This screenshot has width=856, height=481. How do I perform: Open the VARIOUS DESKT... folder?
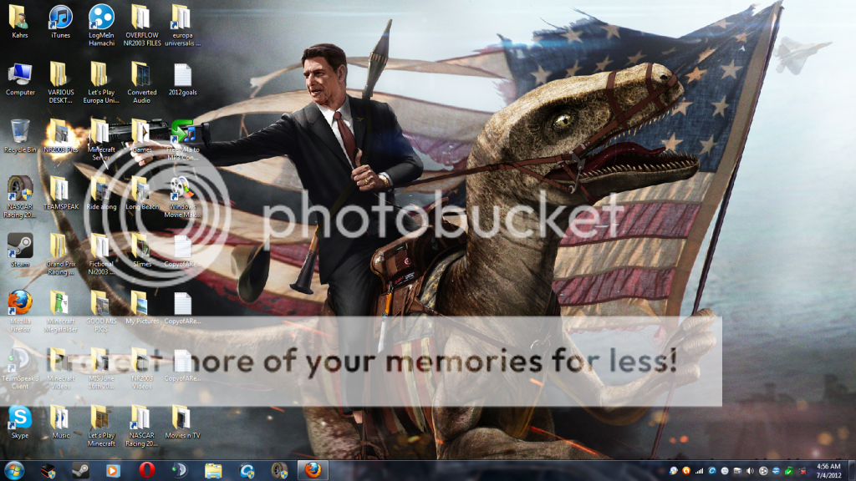point(60,83)
